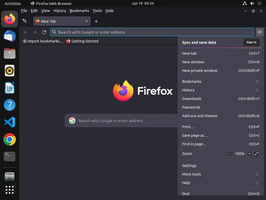The image size is (266, 200).
Task: Go forward with the right arrow icon
Action: coord(35,32)
